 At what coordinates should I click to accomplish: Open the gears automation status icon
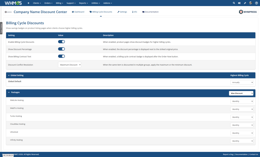(x=239, y=3)
